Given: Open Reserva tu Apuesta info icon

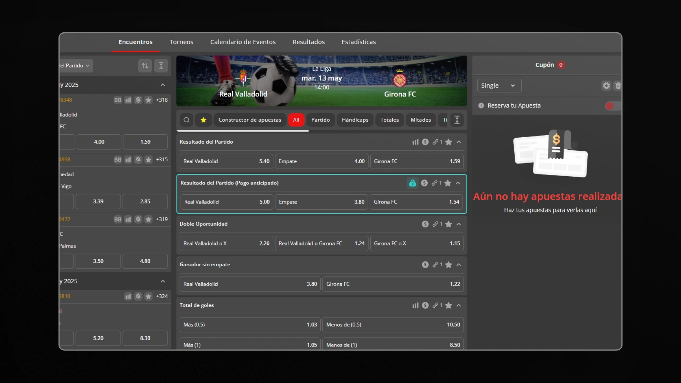Looking at the screenshot, I should tap(481, 106).
